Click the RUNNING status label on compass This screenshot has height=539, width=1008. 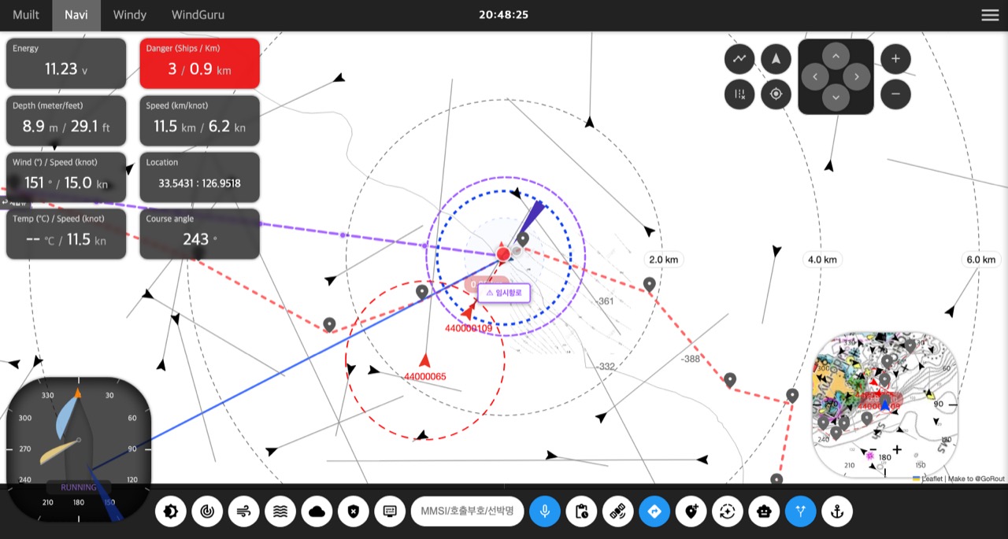click(x=79, y=487)
